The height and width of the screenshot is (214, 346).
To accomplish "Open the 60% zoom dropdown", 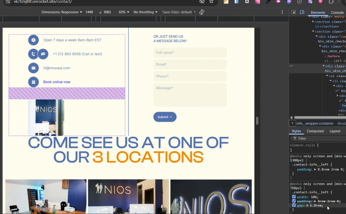I will point(124,12).
